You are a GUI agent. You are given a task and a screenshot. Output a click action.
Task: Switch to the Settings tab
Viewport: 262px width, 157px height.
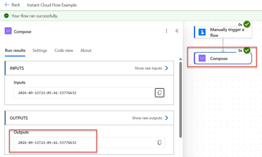[x=40, y=51]
